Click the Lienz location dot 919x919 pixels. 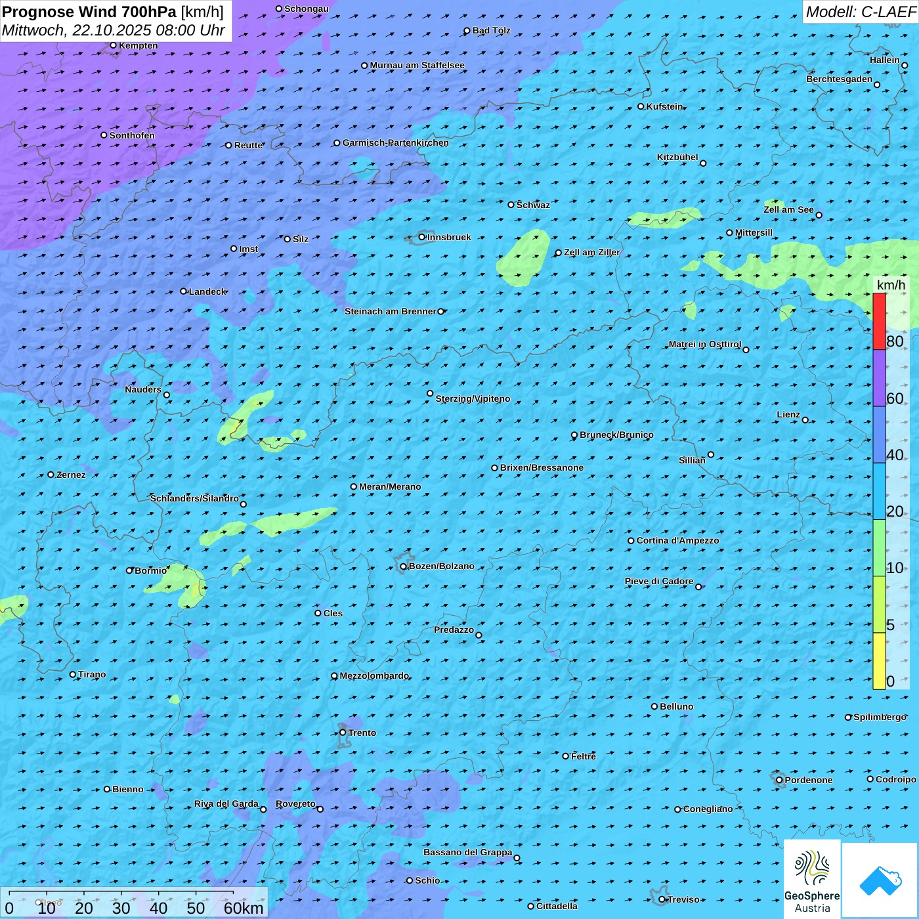pyautogui.click(x=805, y=420)
